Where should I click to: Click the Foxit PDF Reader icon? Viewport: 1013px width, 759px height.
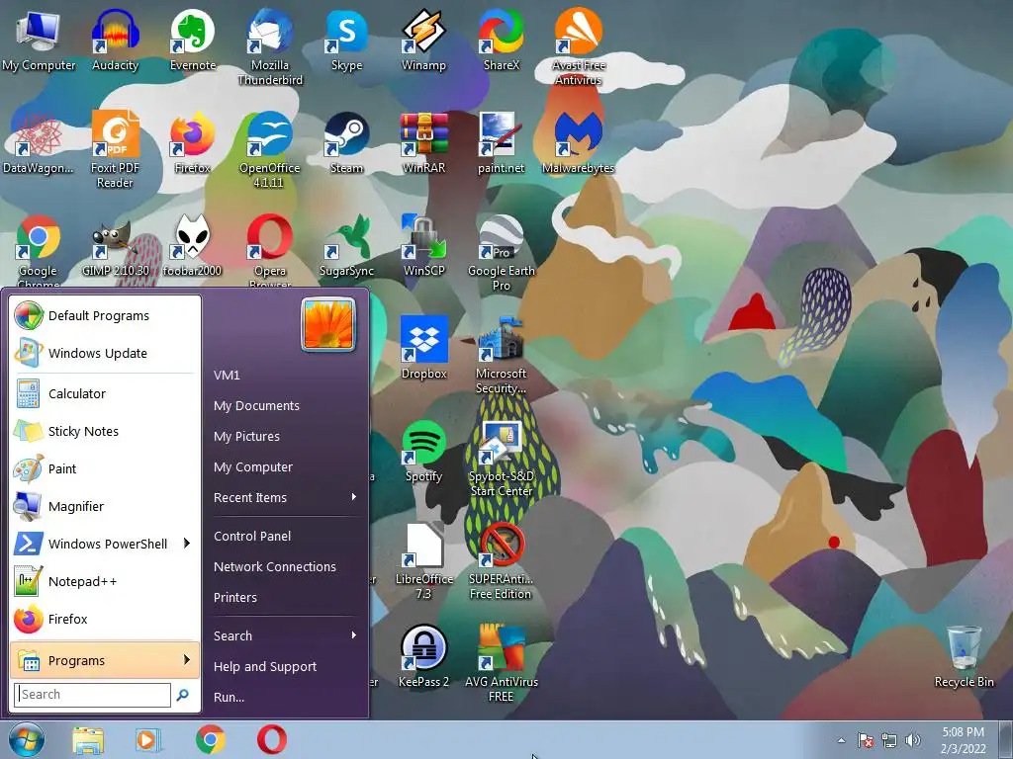click(x=115, y=149)
